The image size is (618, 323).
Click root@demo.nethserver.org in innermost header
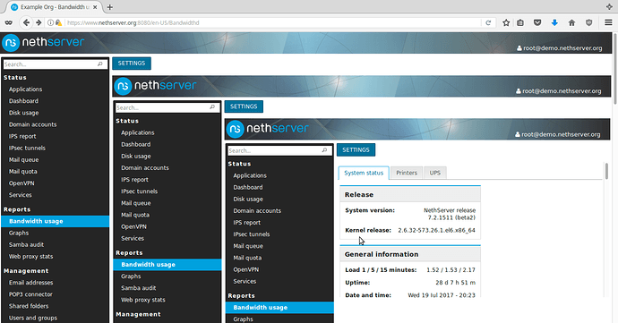561,134
